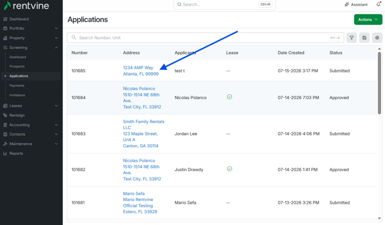Click the save view disk icon
385x225 pixels.
coord(364,38)
